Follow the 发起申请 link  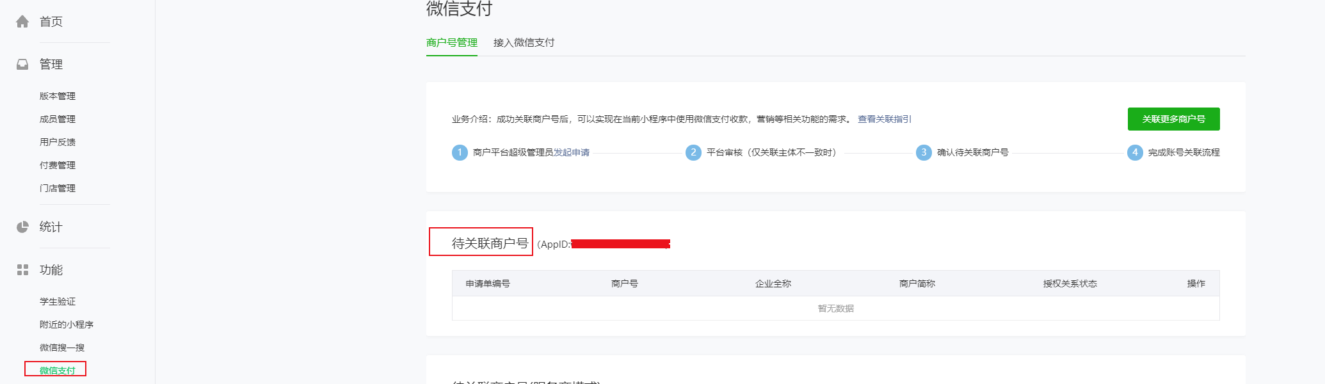click(x=572, y=152)
